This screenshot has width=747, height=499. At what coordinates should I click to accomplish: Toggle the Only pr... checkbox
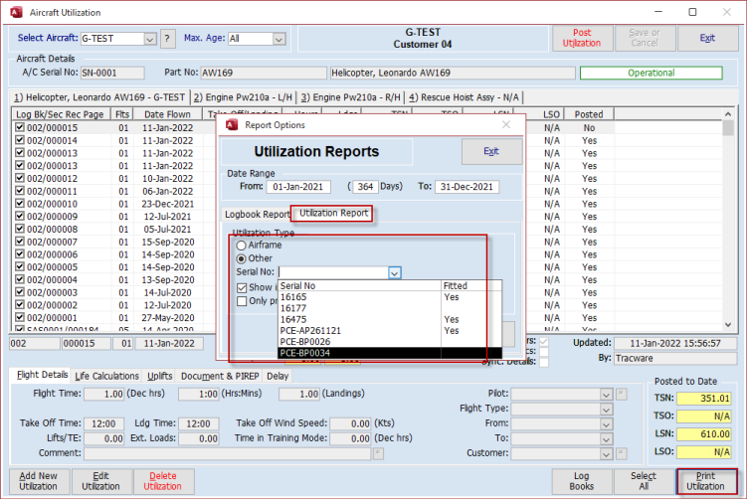pyautogui.click(x=242, y=301)
